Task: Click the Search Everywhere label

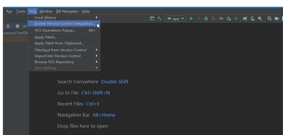Action: coord(78,82)
